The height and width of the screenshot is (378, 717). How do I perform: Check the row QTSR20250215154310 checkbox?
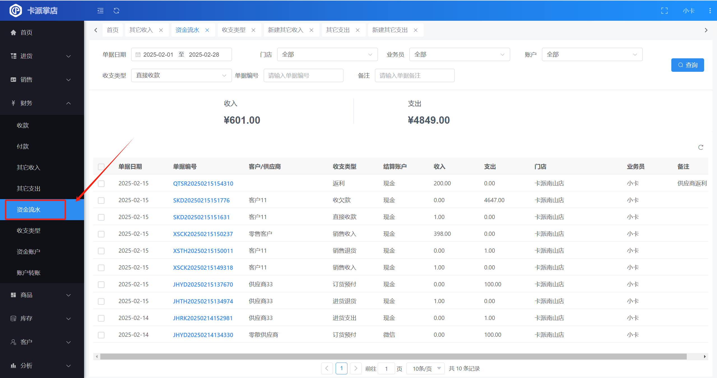(x=101, y=184)
